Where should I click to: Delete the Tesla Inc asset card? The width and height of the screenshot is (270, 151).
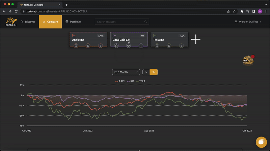click(157, 46)
